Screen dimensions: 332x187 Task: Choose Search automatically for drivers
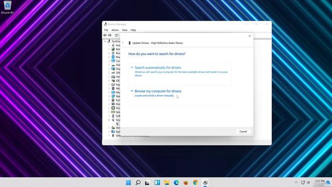(x=179, y=74)
